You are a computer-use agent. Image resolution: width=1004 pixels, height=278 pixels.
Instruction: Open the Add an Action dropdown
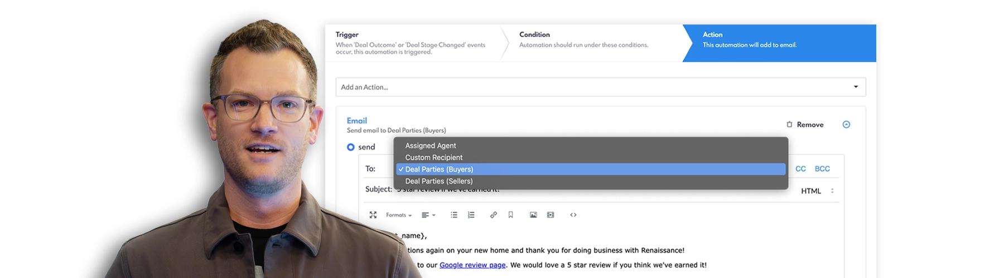pyautogui.click(x=600, y=87)
